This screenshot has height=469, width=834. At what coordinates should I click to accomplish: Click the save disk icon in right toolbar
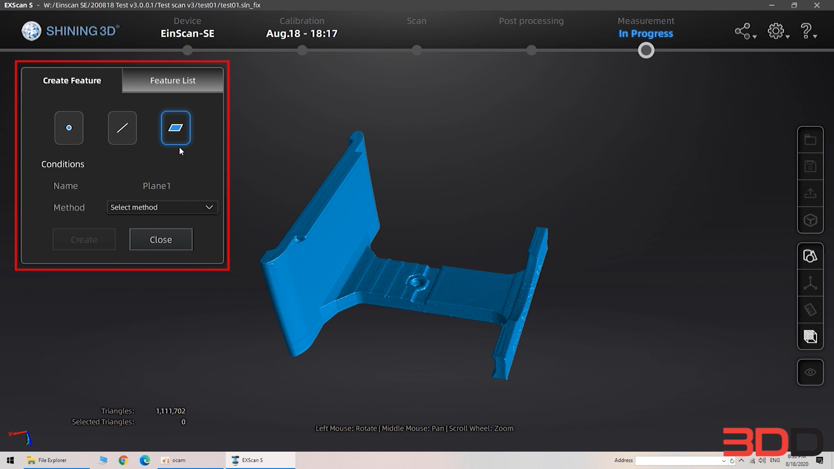(810, 166)
